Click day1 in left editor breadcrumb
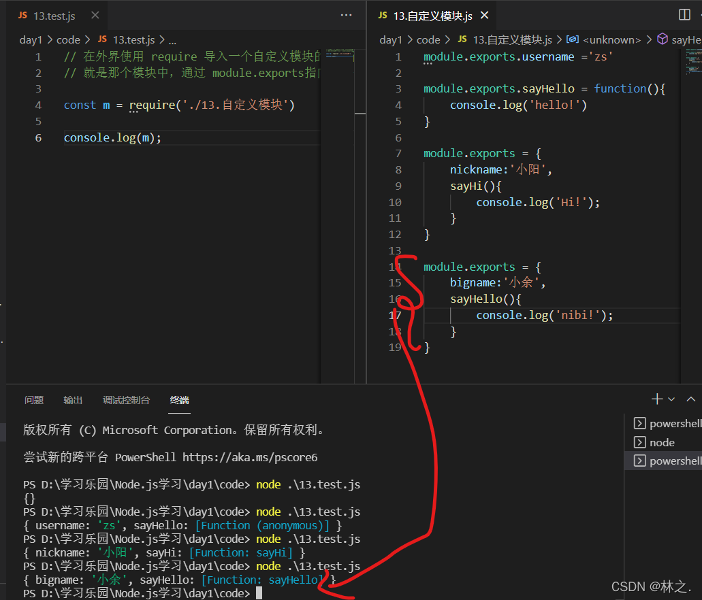Image resolution: width=702 pixels, height=600 pixels. [31, 40]
